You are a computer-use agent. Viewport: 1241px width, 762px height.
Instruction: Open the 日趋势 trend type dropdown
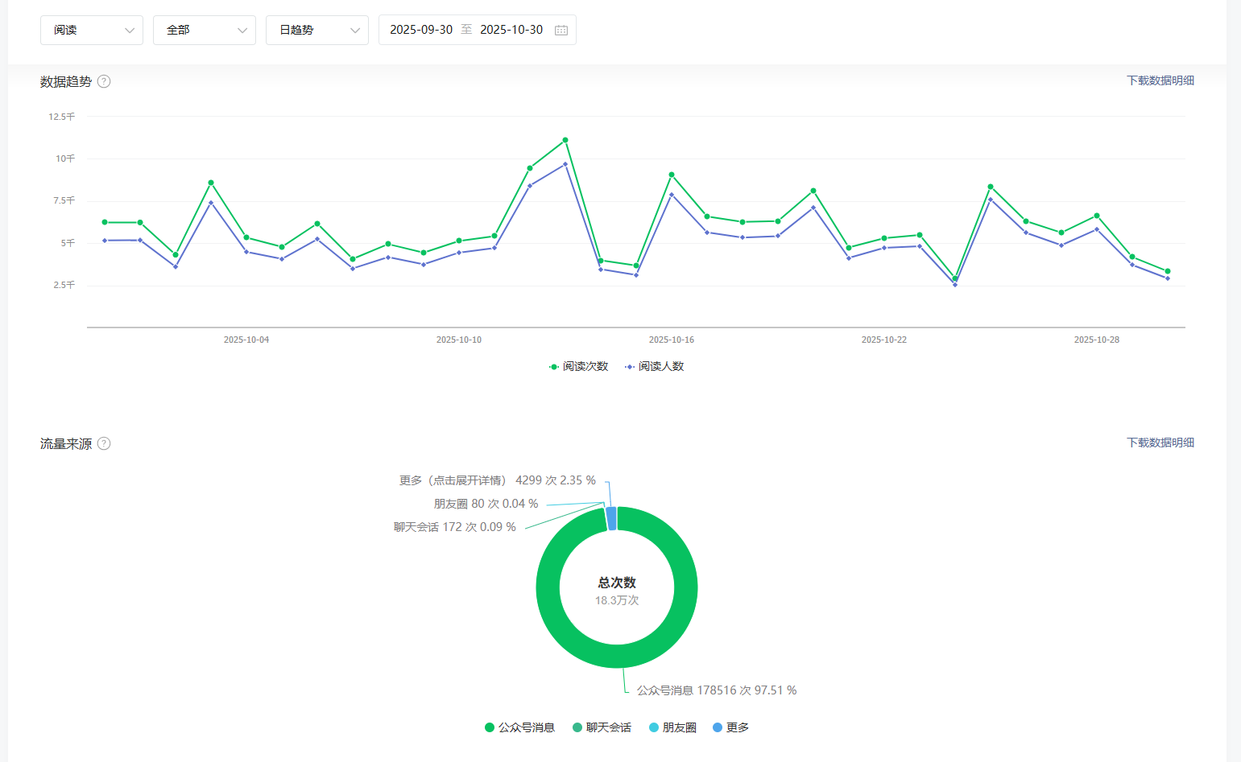[x=317, y=30]
